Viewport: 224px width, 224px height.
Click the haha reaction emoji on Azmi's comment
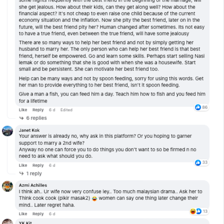(193, 211)
